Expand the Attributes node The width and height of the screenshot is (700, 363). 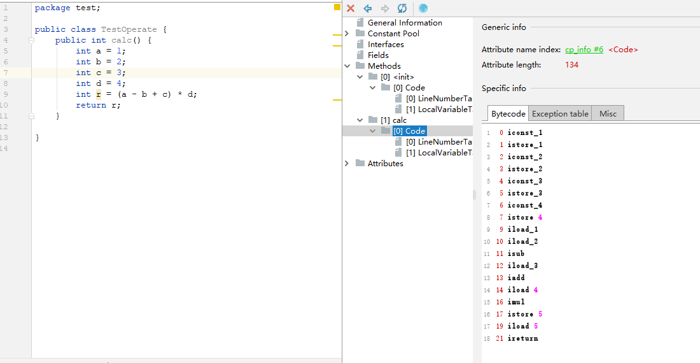point(347,164)
